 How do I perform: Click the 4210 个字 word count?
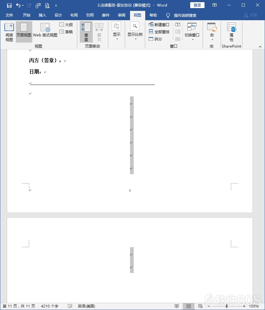coord(50,306)
